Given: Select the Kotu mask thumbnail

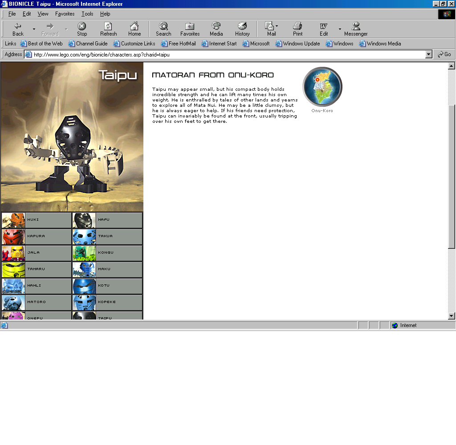Looking at the screenshot, I should tap(84, 286).
